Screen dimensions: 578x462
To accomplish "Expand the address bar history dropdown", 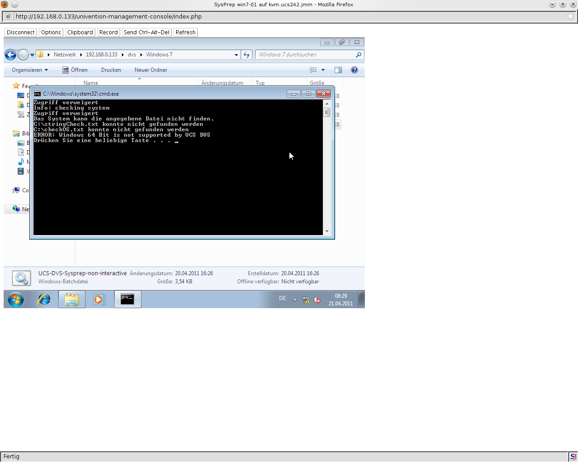I will pyautogui.click(x=236, y=55).
